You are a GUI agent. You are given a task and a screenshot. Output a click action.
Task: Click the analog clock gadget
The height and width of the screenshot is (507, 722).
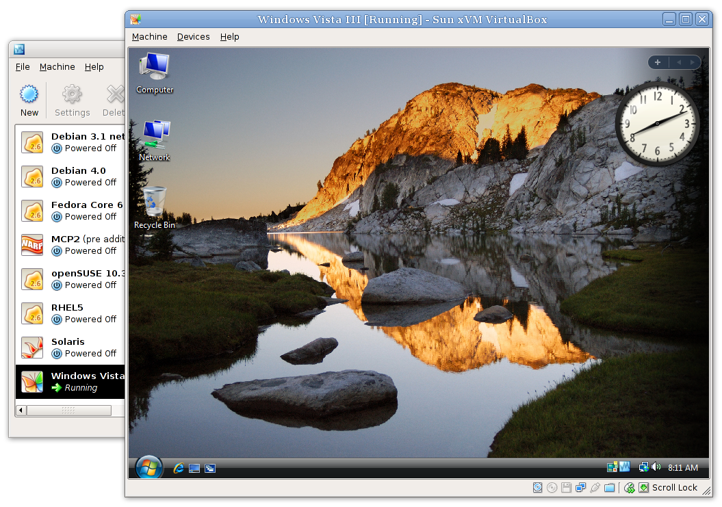pos(657,123)
